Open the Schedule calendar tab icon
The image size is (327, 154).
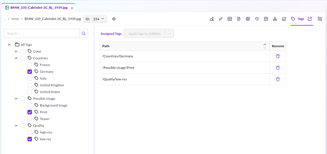266,19
